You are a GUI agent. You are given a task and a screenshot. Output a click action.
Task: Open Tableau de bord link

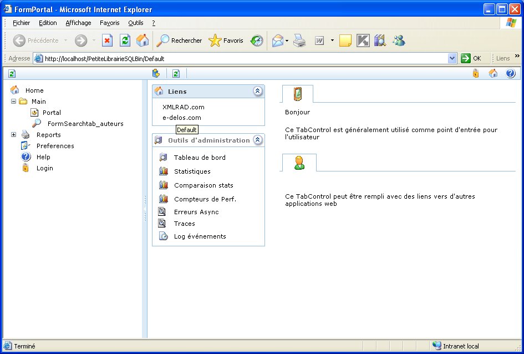click(200, 158)
